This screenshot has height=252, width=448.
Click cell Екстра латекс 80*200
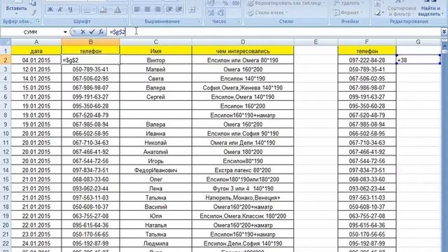(243, 170)
